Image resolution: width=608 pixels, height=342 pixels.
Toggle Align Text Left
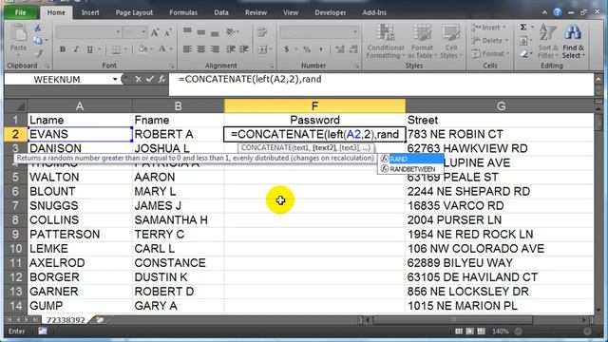187,49
